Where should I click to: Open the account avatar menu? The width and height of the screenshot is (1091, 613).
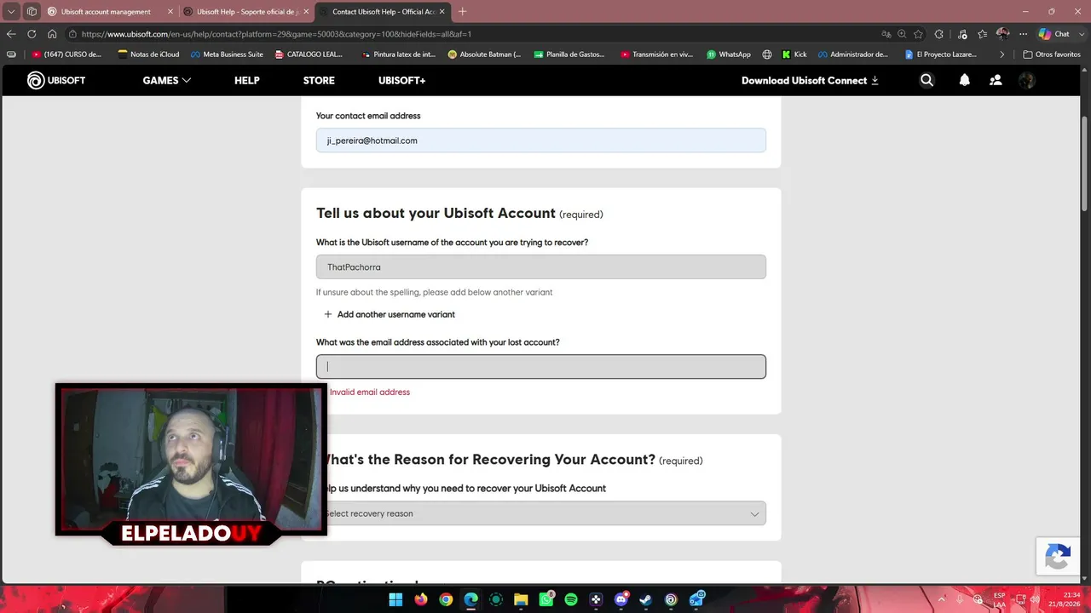[1026, 80]
